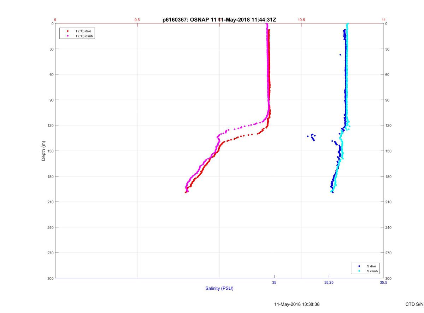Select the 'T (°C) dive' legend entry
Screen dimensions: 424x313
(83, 31)
